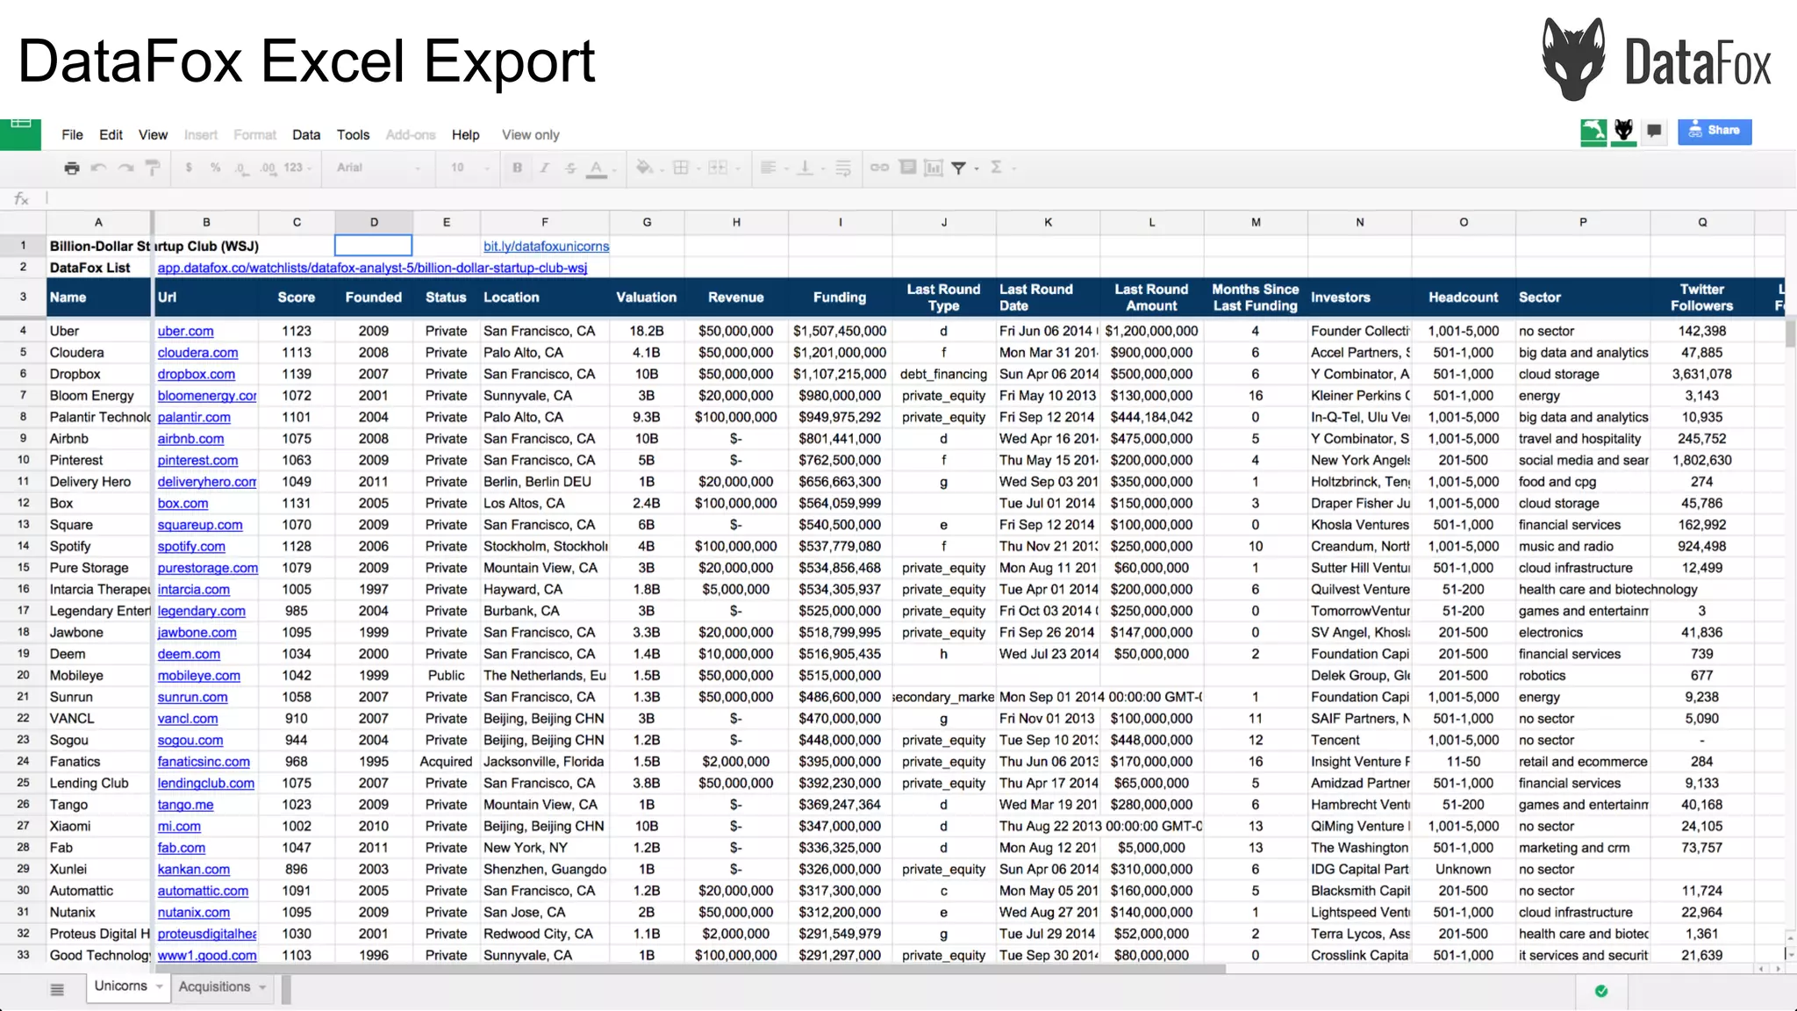Open the spotify.com link
1797x1011 pixels.
click(x=191, y=546)
